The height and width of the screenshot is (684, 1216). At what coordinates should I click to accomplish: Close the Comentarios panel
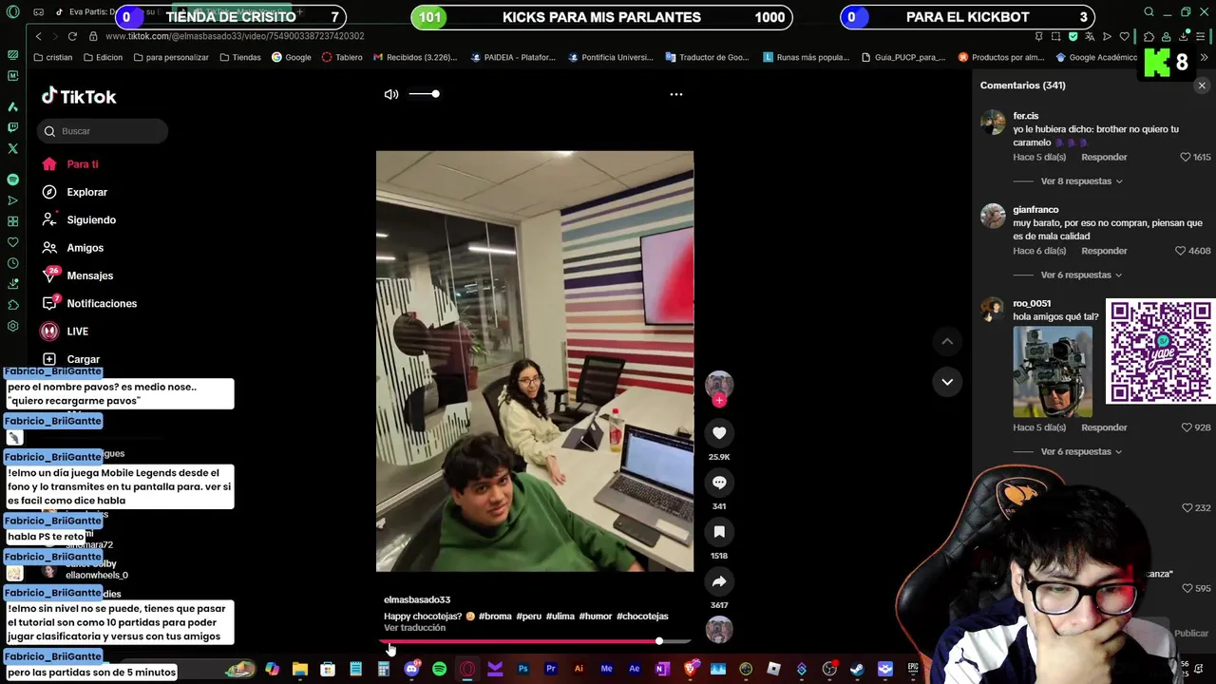(1202, 85)
